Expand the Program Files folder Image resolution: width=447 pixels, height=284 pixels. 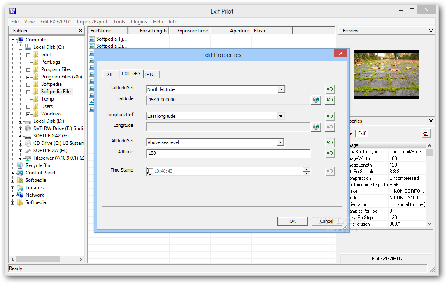click(x=28, y=70)
